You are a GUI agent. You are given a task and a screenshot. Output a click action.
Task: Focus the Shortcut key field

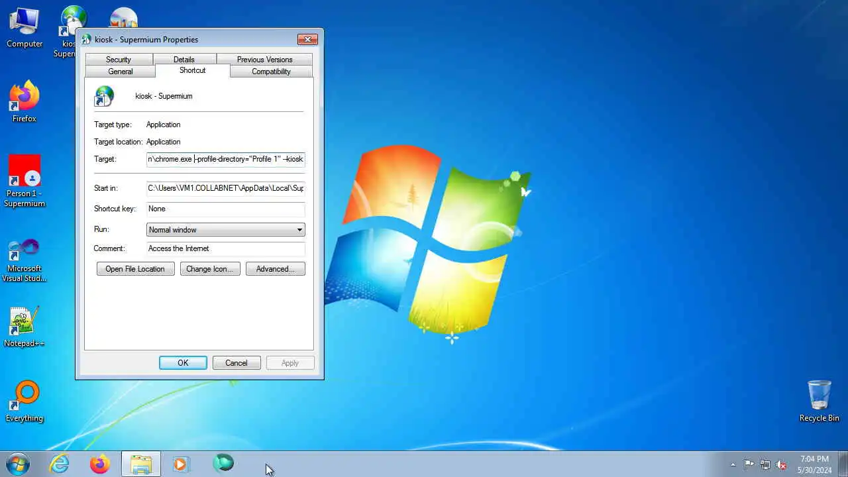tap(226, 209)
